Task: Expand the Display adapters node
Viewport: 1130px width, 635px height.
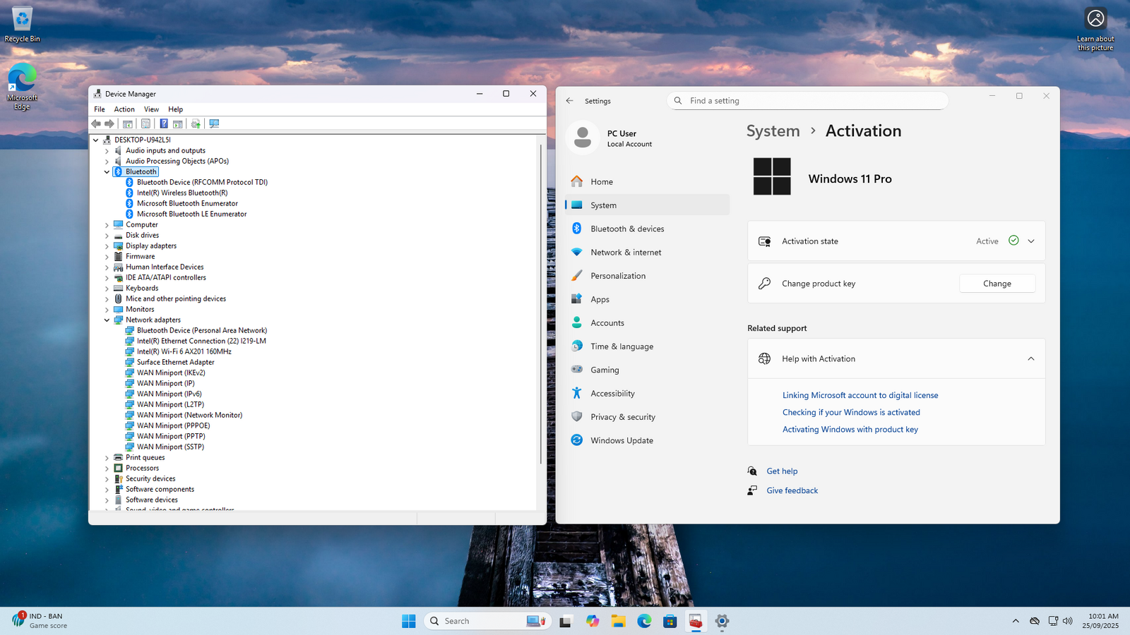Action: pos(107,246)
